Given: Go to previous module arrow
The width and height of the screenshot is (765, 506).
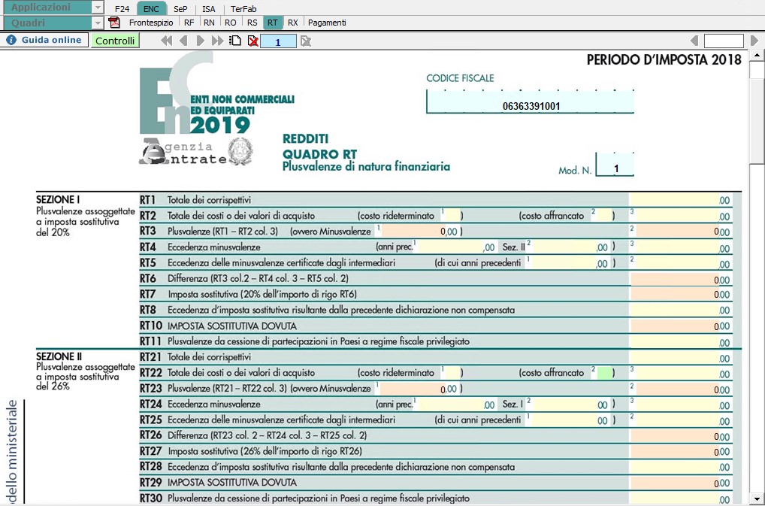Looking at the screenshot, I should click(183, 41).
